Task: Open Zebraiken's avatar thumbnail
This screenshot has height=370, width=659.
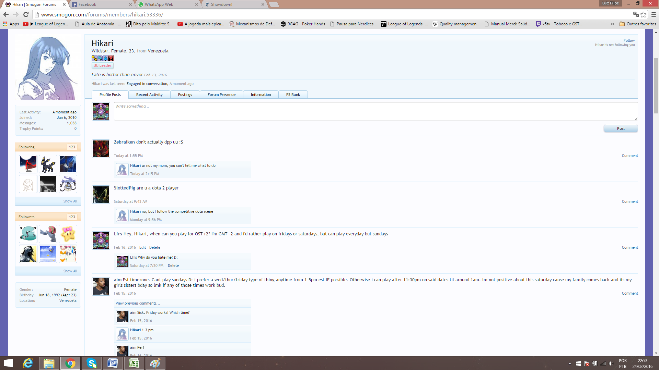Action: point(101,149)
